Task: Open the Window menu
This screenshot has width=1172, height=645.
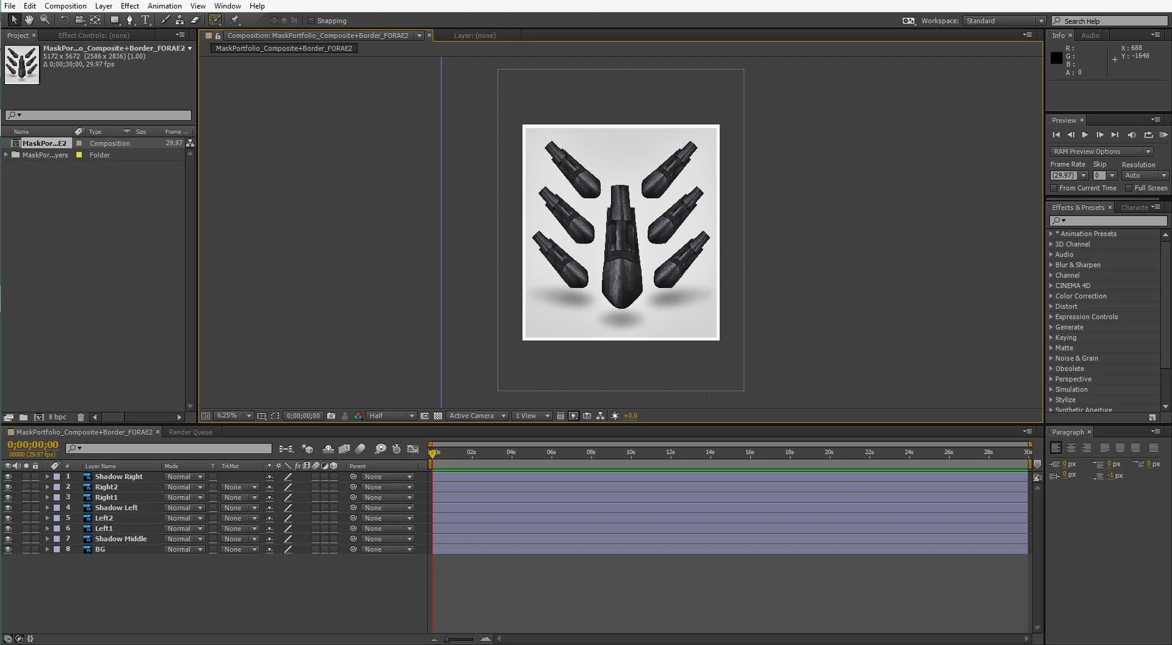Action: (x=227, y=6)
